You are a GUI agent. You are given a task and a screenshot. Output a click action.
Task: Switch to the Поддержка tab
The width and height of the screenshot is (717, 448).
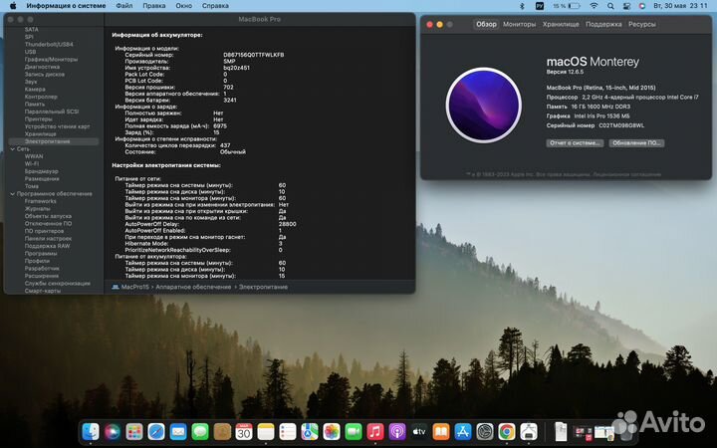pos(603,24)
